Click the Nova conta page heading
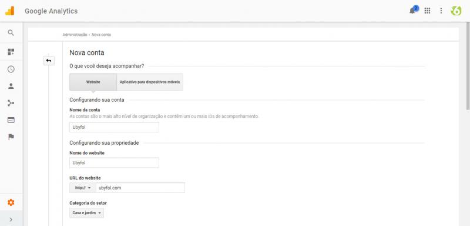470x226 pixels. coord(87,53)
